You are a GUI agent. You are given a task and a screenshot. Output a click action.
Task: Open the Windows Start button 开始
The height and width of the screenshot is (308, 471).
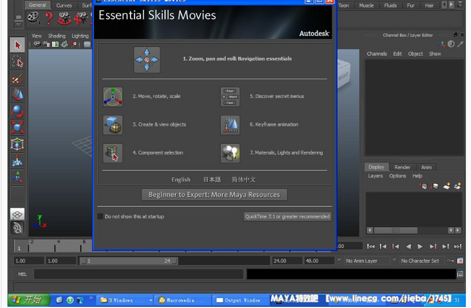click(28, 300)
